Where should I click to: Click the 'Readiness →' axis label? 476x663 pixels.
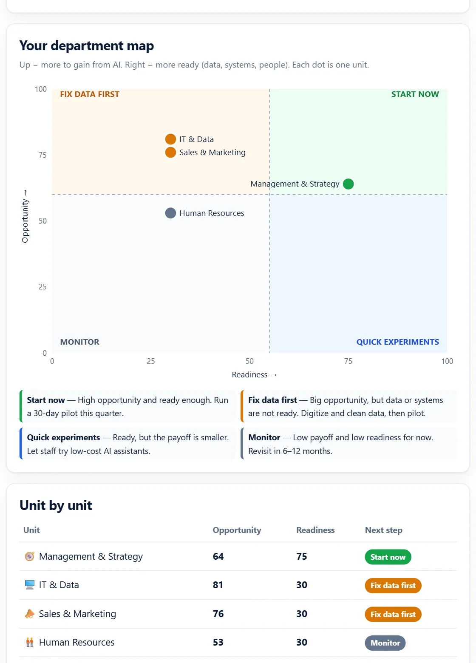254,374
